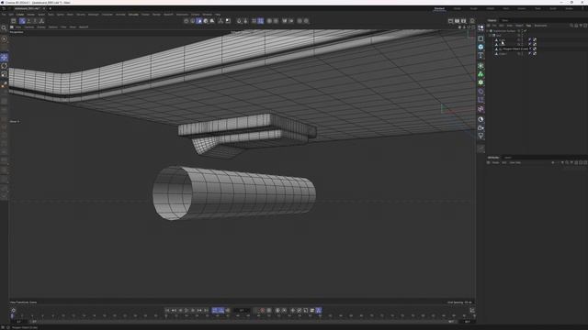Image resolution: width=588 pixels, height=330 pixels.
Task: Click the top axis icon of right palette
Action: coord(481,28)
